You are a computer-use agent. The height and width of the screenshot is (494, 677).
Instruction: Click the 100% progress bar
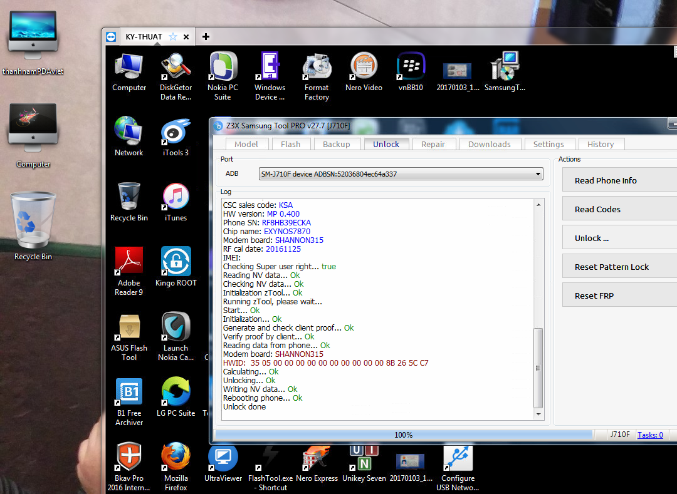(x=404, y=435)
